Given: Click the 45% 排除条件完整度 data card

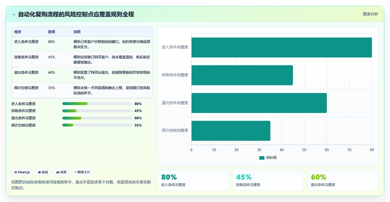Looking at the screenshot, I should coord(268,180).
